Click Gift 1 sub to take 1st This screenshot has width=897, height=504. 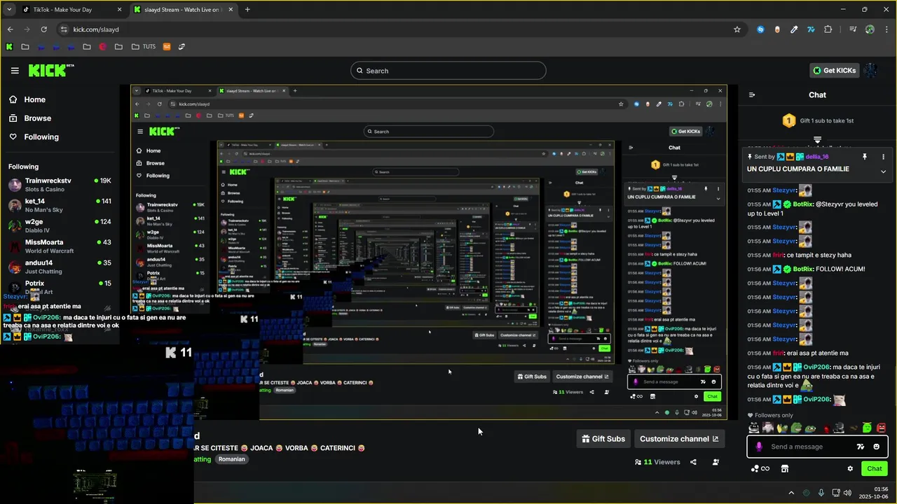[x=817, y=120]
